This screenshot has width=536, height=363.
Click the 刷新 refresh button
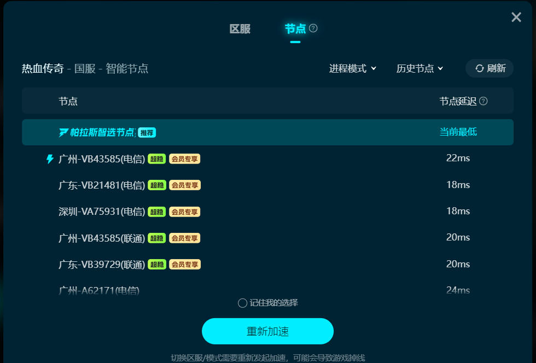pos(490,68)
